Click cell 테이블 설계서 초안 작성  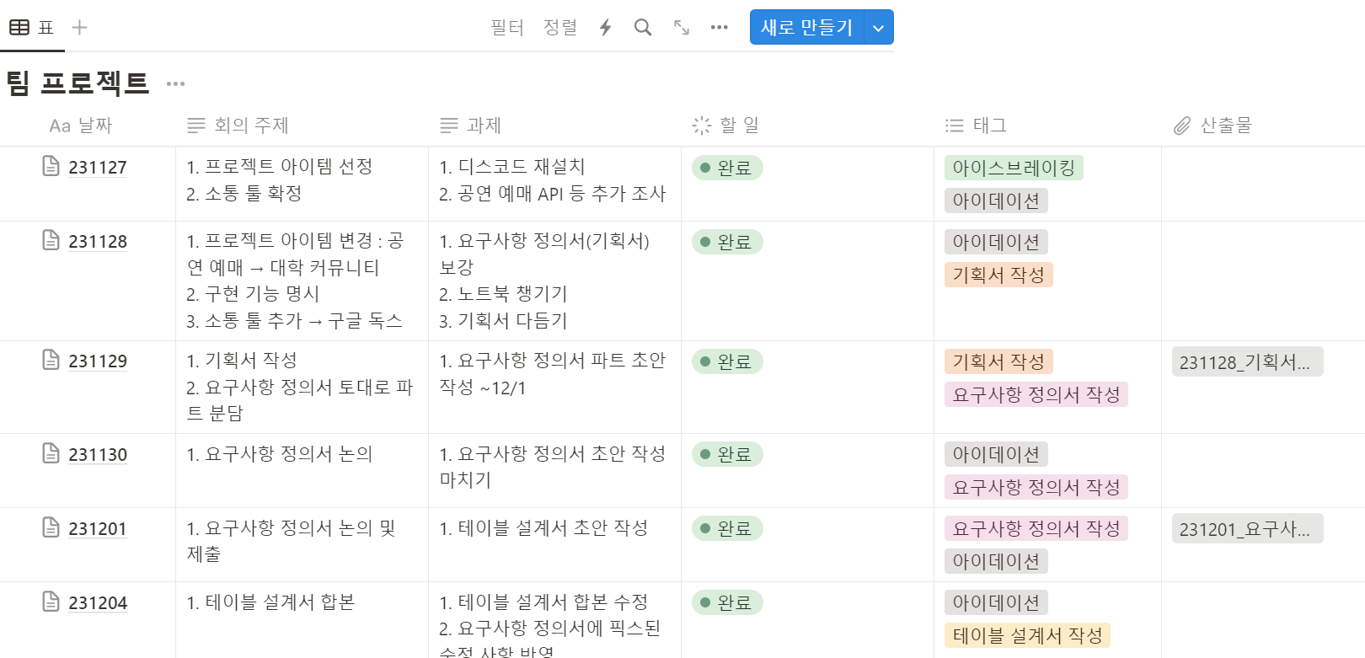point(554,544)
